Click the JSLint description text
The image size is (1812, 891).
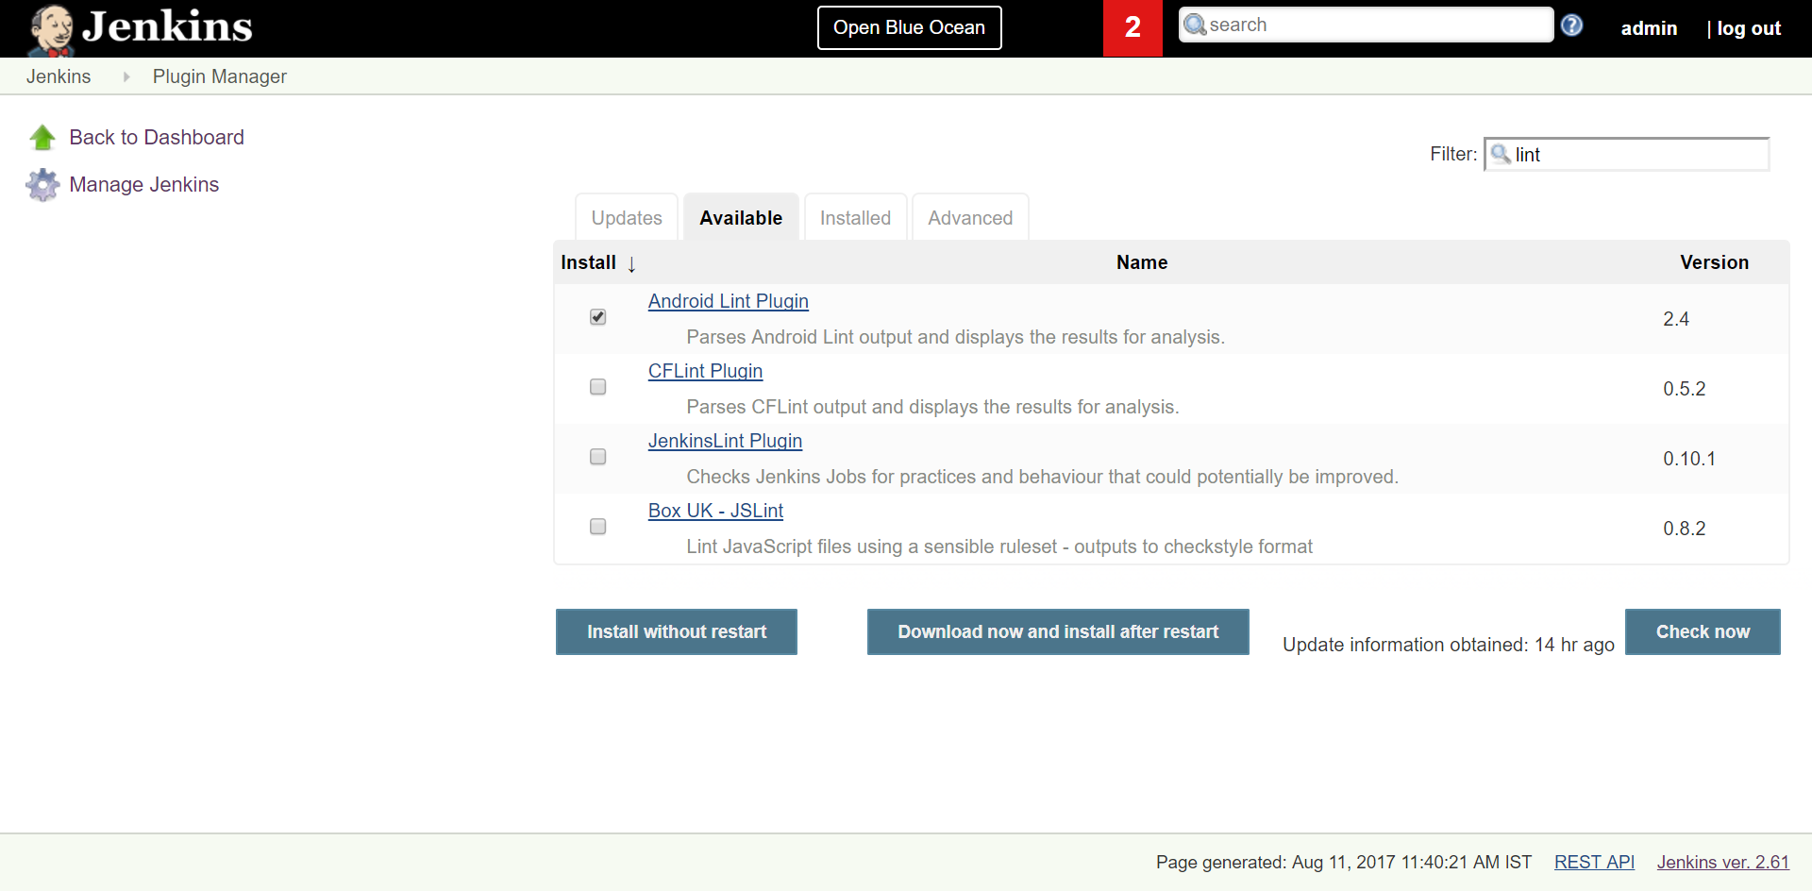click(999, 546)
